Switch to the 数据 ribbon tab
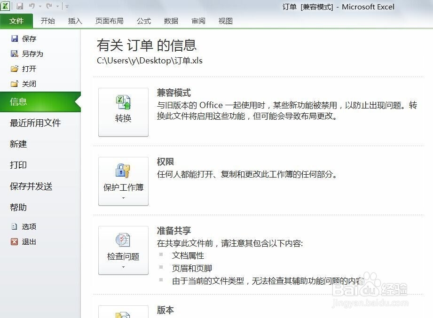 coord(171,21)
